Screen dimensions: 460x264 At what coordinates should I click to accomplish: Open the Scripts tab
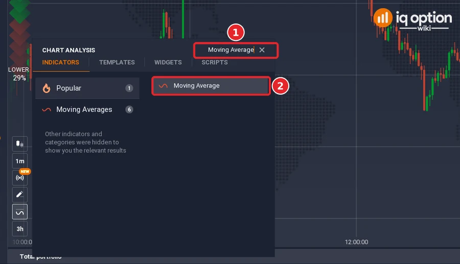pos(215,62)
